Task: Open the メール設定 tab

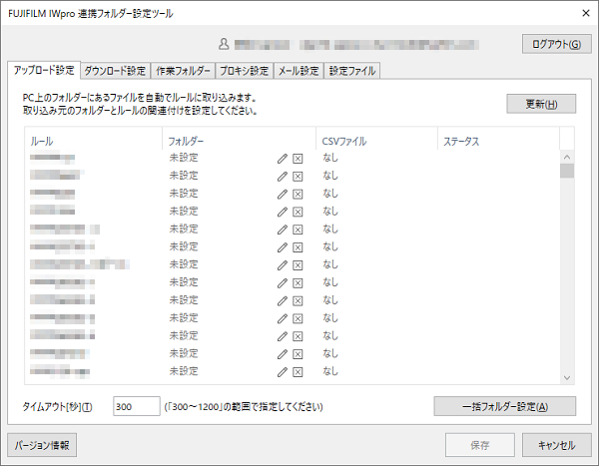Action: [x=299, y=71]
